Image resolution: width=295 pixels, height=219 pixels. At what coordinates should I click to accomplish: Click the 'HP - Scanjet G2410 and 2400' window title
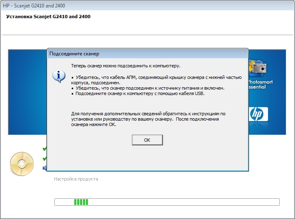coord(34,6)
